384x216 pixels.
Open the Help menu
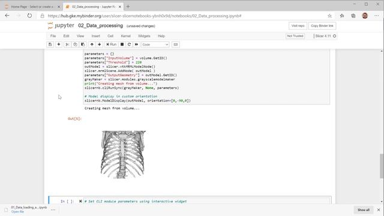[161, 36]
